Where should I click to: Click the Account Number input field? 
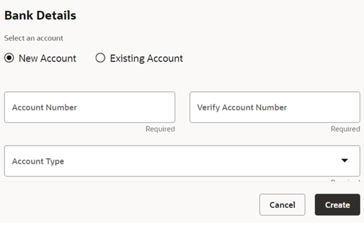89,107
